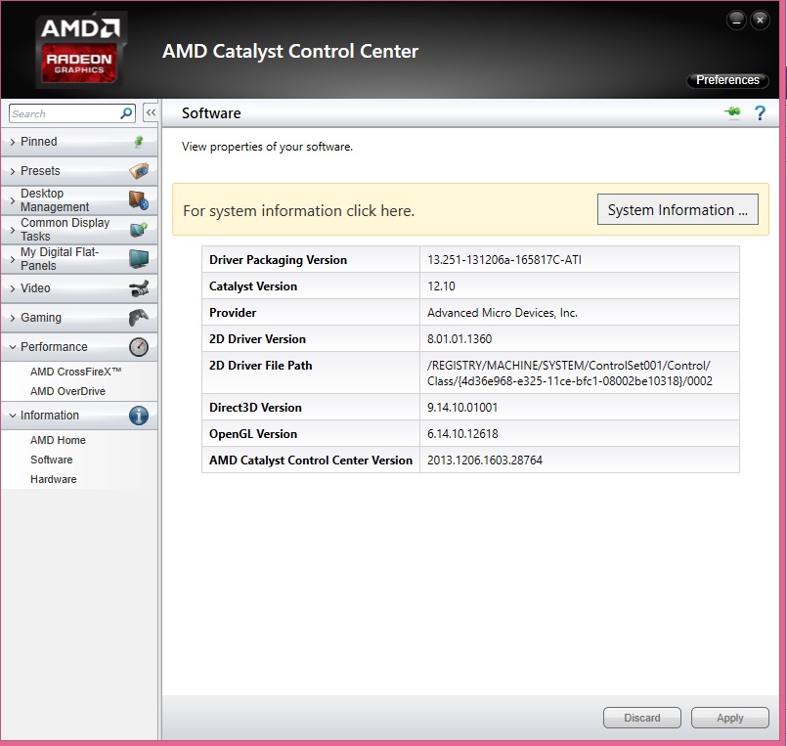Click 'View properties of your software.' text

(267, 147)
